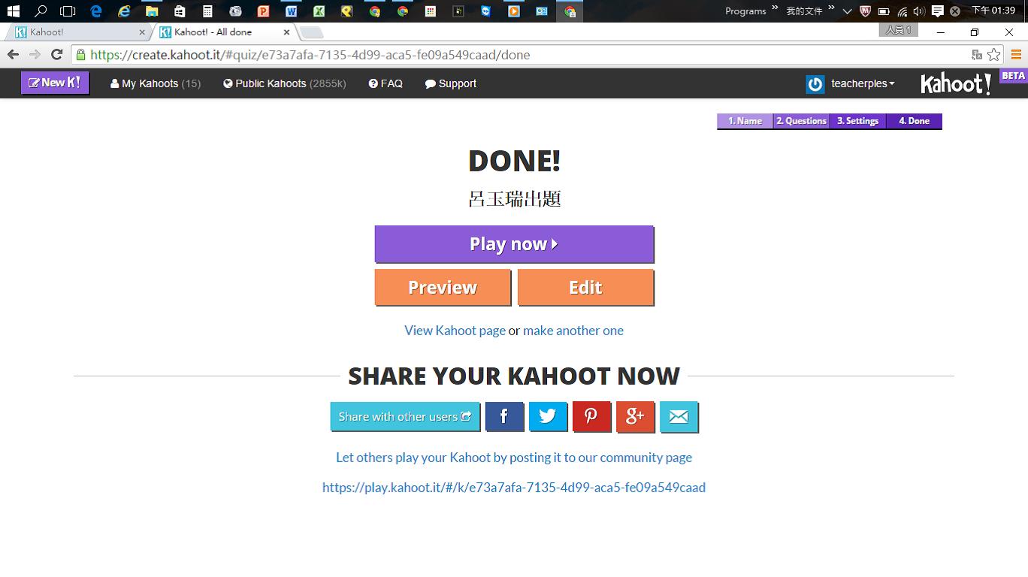The width and height of the screenshot is (1028, 577).
Task: Open the play.kahoot.it share link
Action: [x=513, y=488]
